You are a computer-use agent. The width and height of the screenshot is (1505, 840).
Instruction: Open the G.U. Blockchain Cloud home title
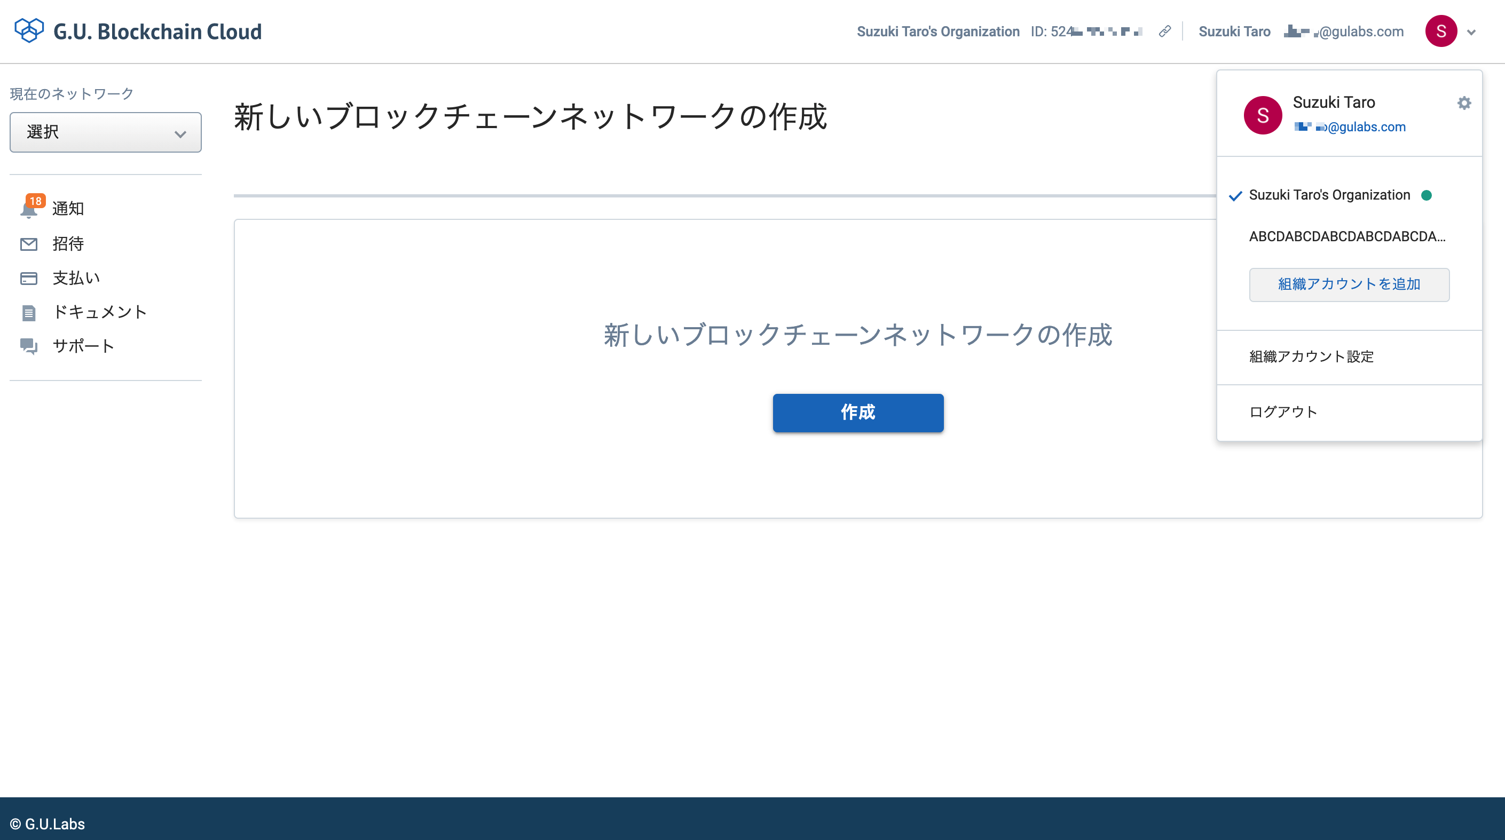(157, 31)
